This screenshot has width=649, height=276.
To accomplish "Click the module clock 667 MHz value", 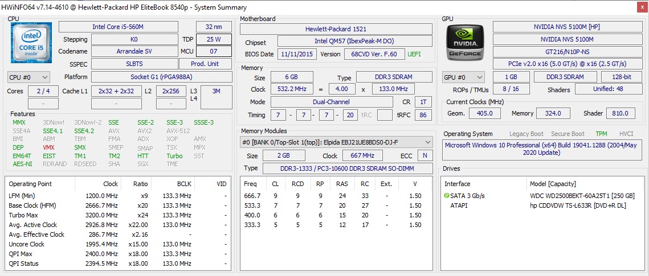I will click(363, 155).
